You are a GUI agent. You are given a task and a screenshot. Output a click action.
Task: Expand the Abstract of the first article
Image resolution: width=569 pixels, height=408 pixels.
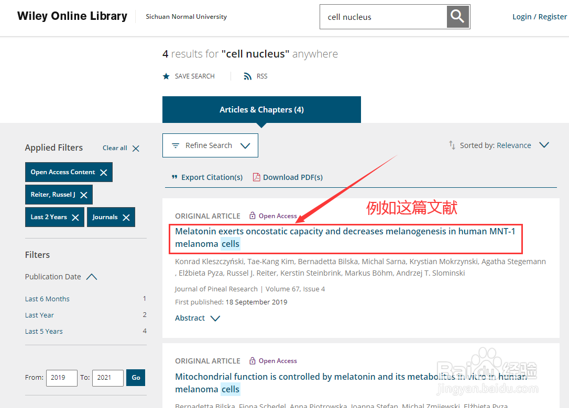pos(198,318)
